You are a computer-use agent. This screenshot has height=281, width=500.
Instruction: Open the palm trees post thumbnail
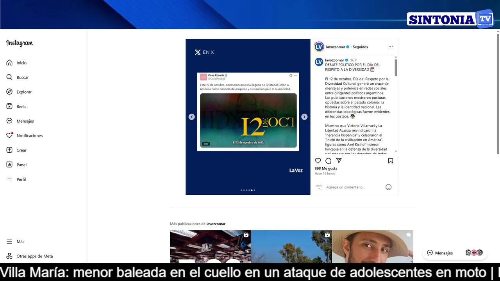291,247
